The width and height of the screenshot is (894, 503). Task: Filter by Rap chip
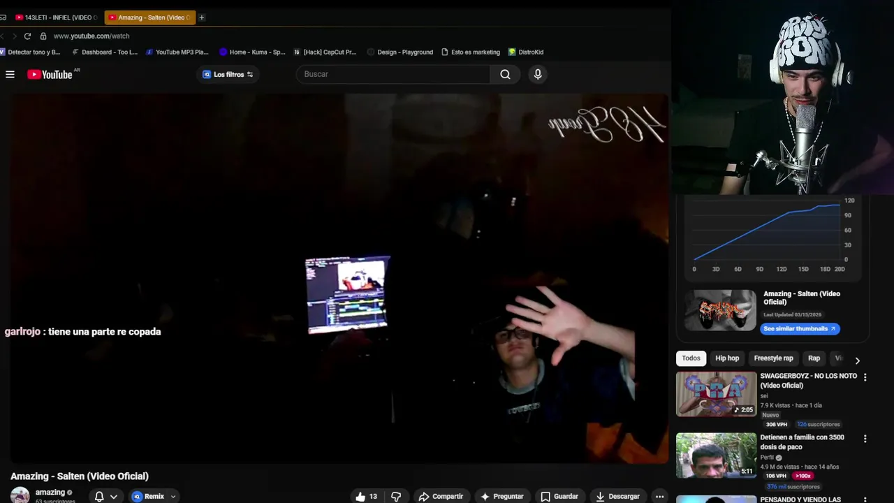(x=814, y=358)
